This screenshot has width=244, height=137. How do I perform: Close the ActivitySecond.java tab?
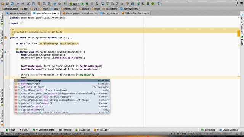pos(58,13)
